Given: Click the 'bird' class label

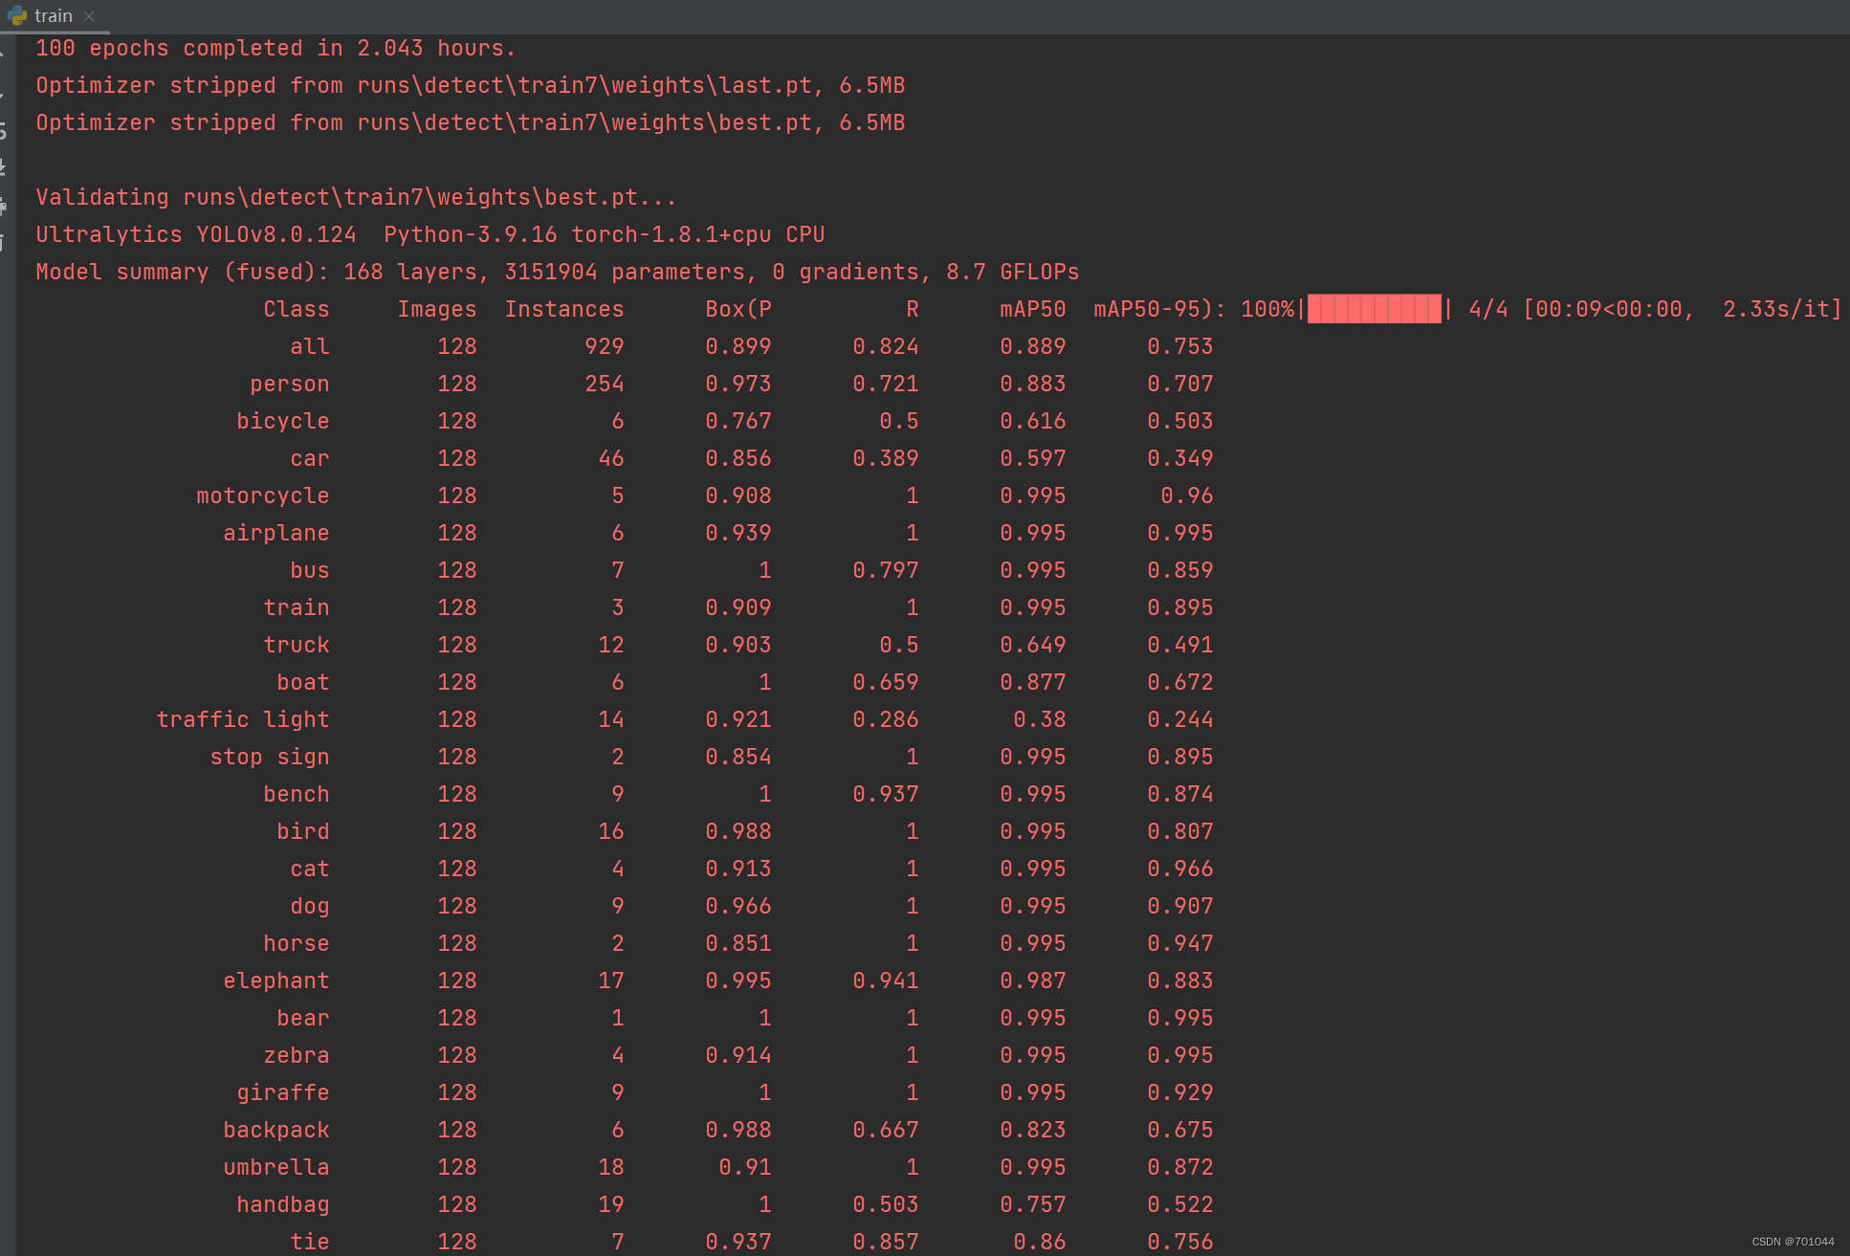Looking at the screenshot, I should 303,831.
